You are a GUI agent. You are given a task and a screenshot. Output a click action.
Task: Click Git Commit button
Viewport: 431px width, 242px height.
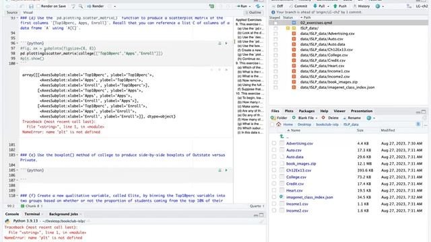pos(298,6)
